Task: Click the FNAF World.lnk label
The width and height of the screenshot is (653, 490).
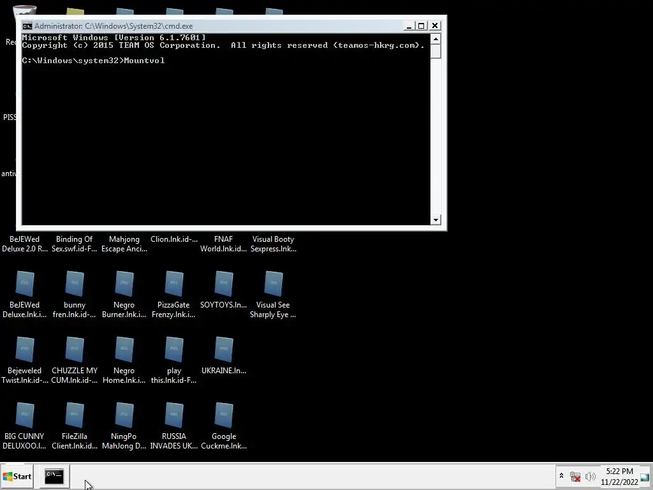Action: (x=224, y=244)
